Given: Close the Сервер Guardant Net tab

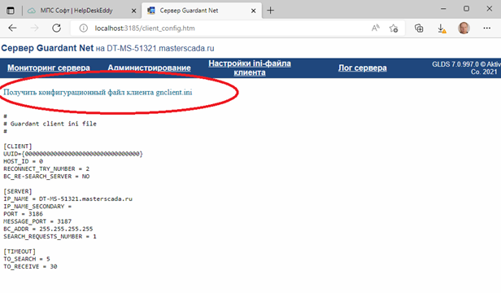Looking at the screenshot, I should (254, 11).
